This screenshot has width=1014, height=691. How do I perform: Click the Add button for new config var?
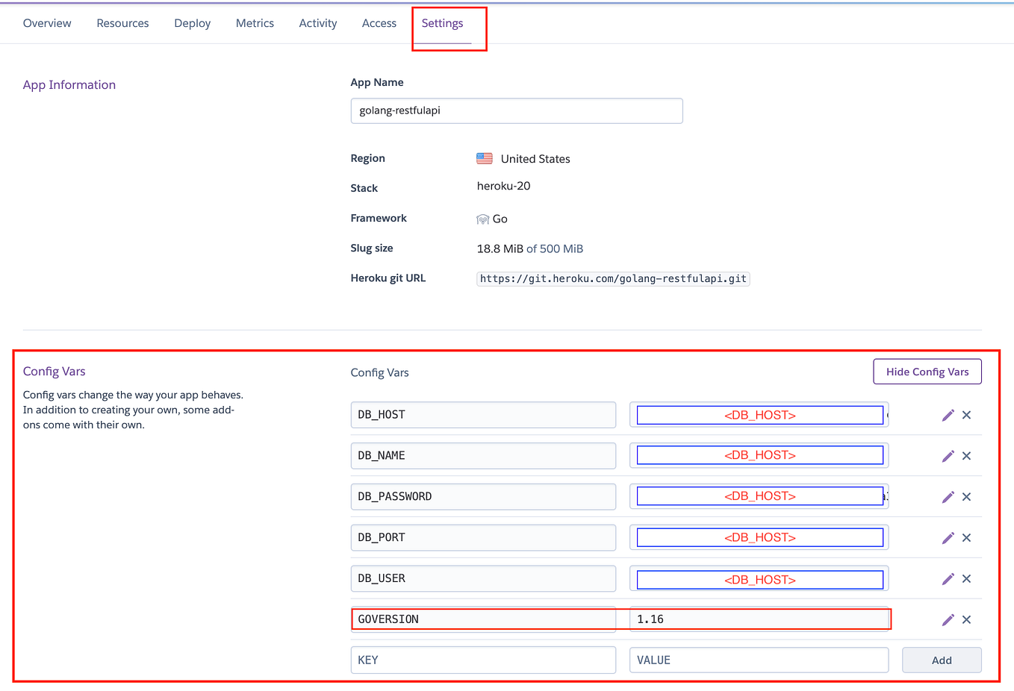coord(941,660)
